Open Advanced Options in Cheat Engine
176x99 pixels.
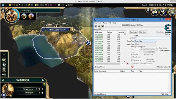pyautogui.click(x=100, y=94)
